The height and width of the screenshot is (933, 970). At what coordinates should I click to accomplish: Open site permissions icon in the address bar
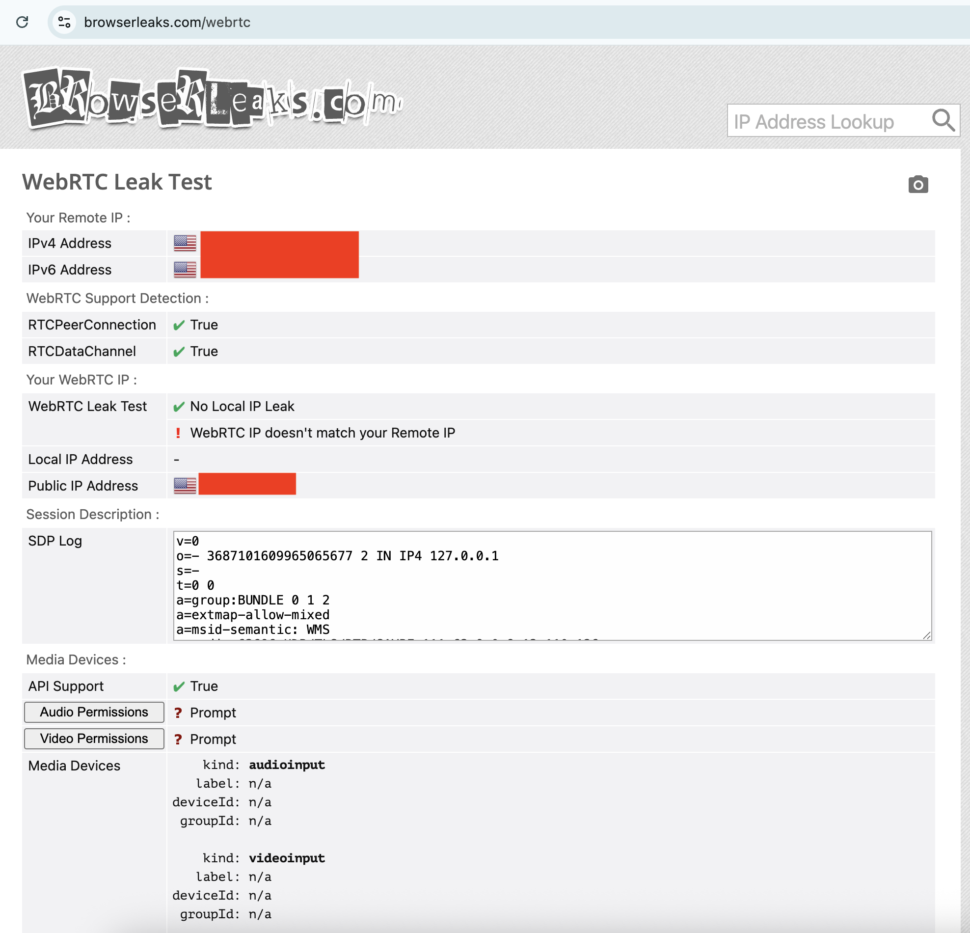click(63, 22)
